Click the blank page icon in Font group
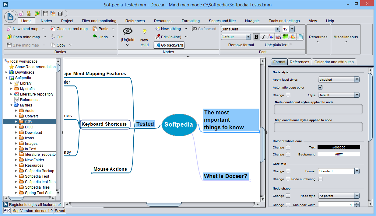Image resolution: width=376 pixels, height=216 pixels. tap(300, 37)
